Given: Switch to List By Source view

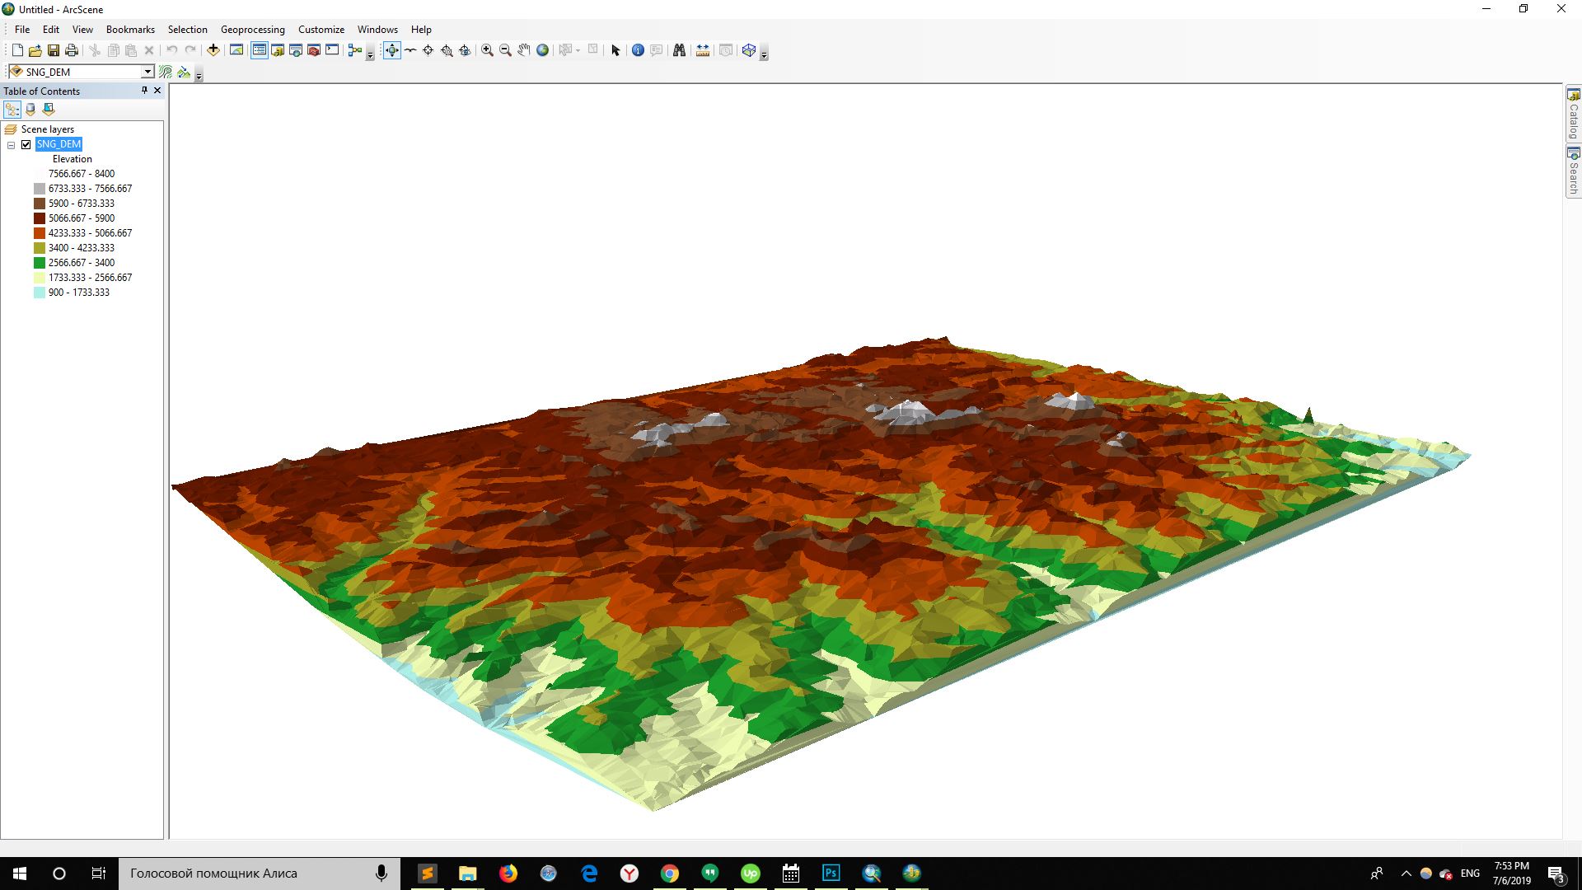Looking at the screenshot, I should point(30,110).
